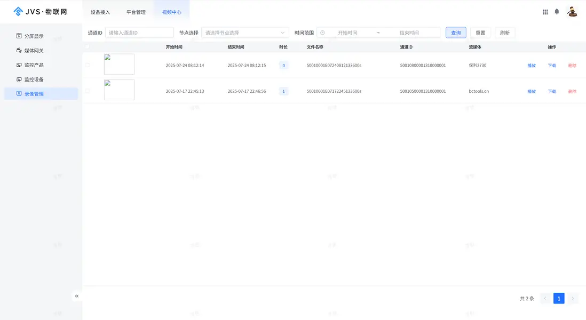
Task: Open 分屏显示 menu item
Action: click(x=41, y=36)
